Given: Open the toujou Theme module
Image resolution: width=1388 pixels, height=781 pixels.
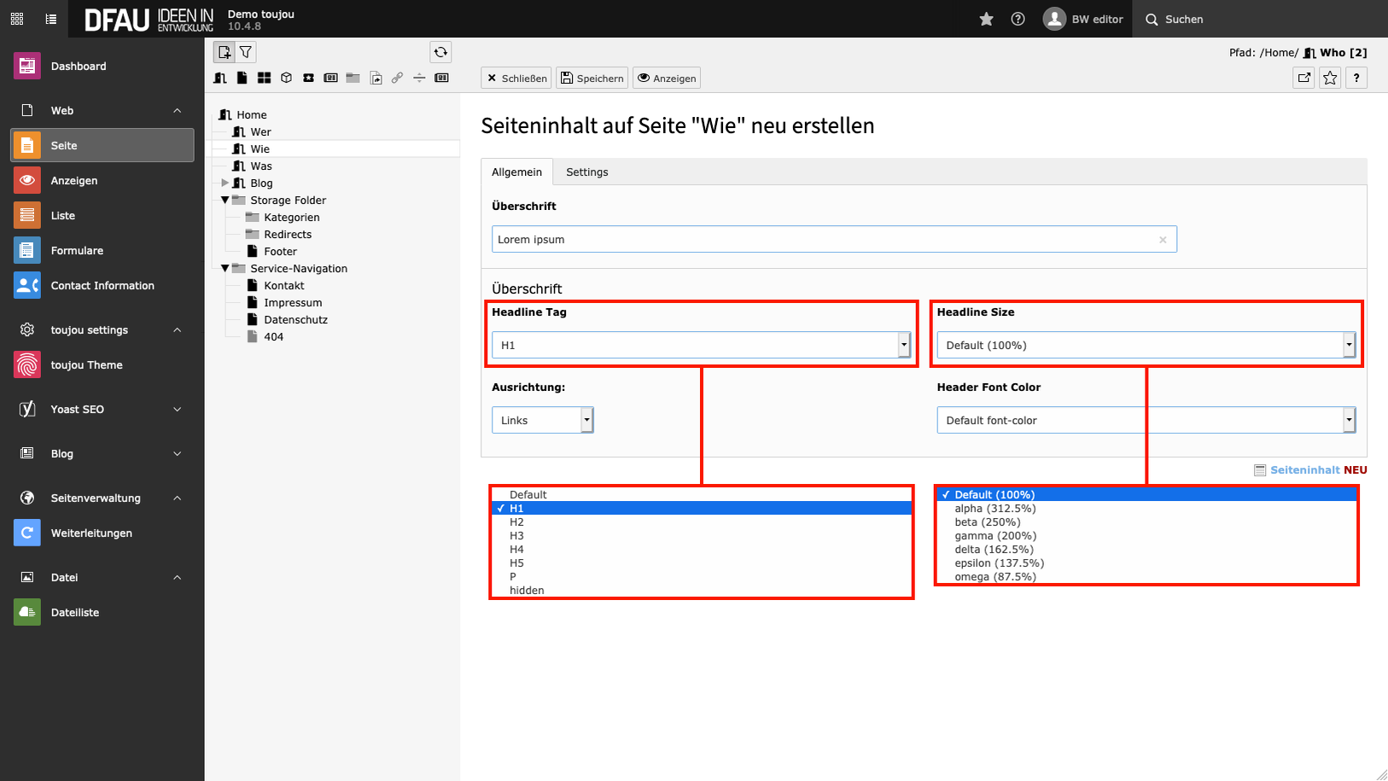Looking at the screenshot, I should [86, 364].
